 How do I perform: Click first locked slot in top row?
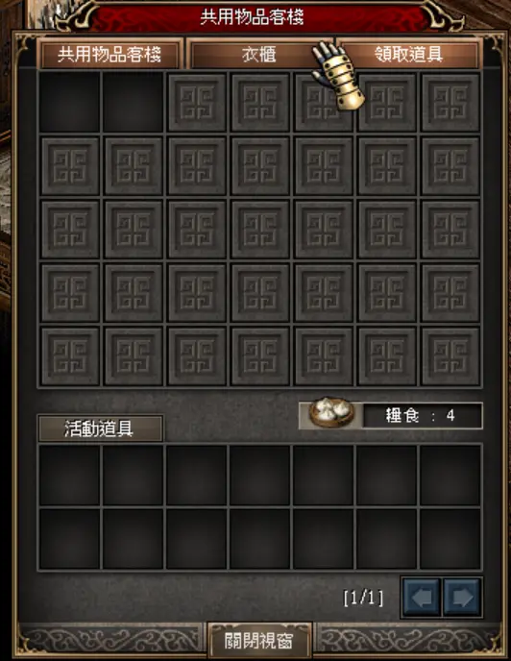click(x=197, y=102)
